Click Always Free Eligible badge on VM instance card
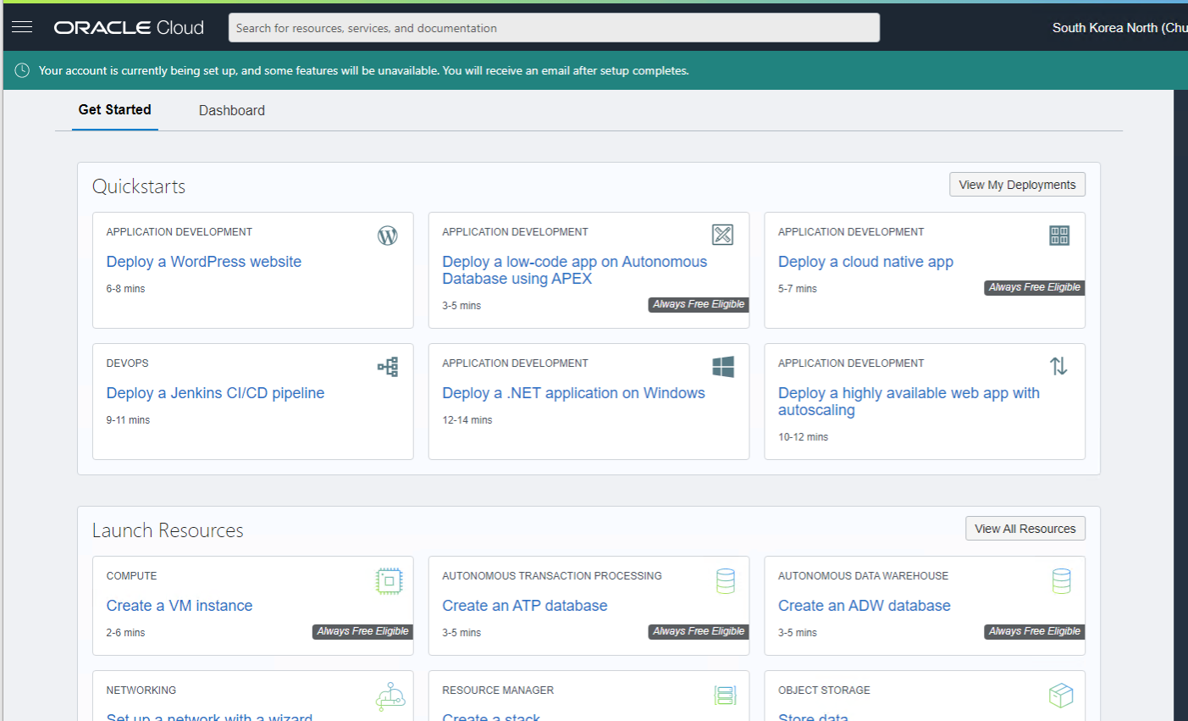The image size is (1188, 721). 362,631
